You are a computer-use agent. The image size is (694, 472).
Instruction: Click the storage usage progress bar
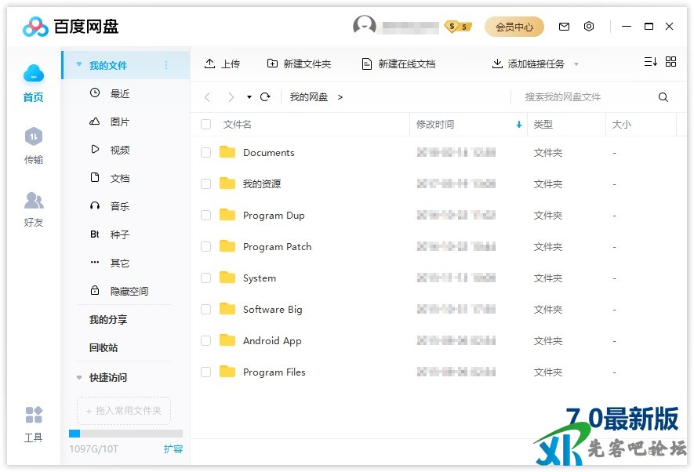pyautogui.click(x=125, y=434)
